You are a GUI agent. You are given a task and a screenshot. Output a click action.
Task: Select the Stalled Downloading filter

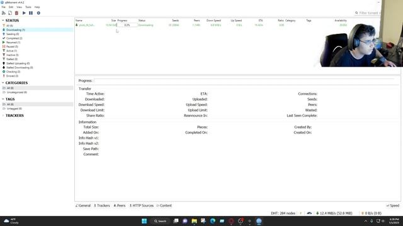20,67
